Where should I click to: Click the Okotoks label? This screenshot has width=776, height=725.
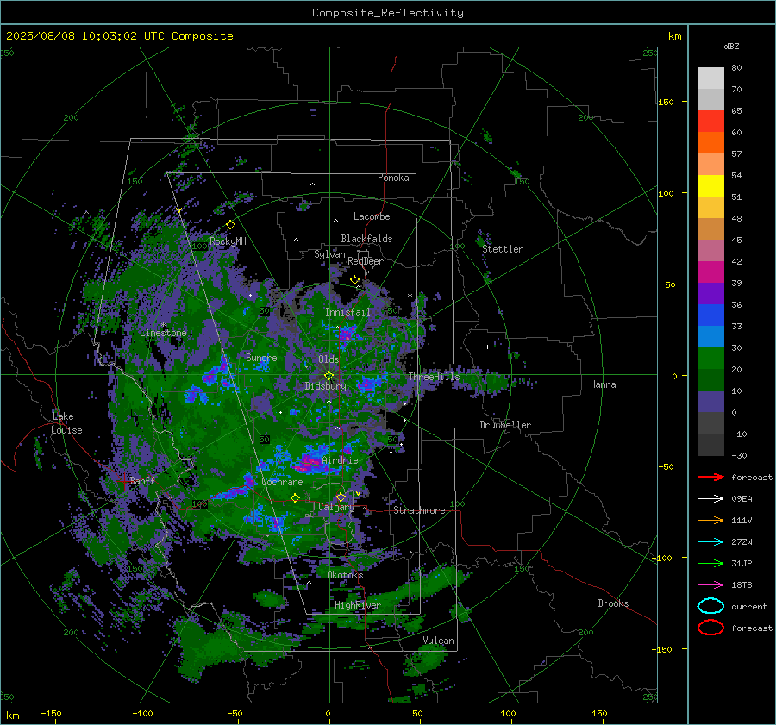(x=345, y=574)
